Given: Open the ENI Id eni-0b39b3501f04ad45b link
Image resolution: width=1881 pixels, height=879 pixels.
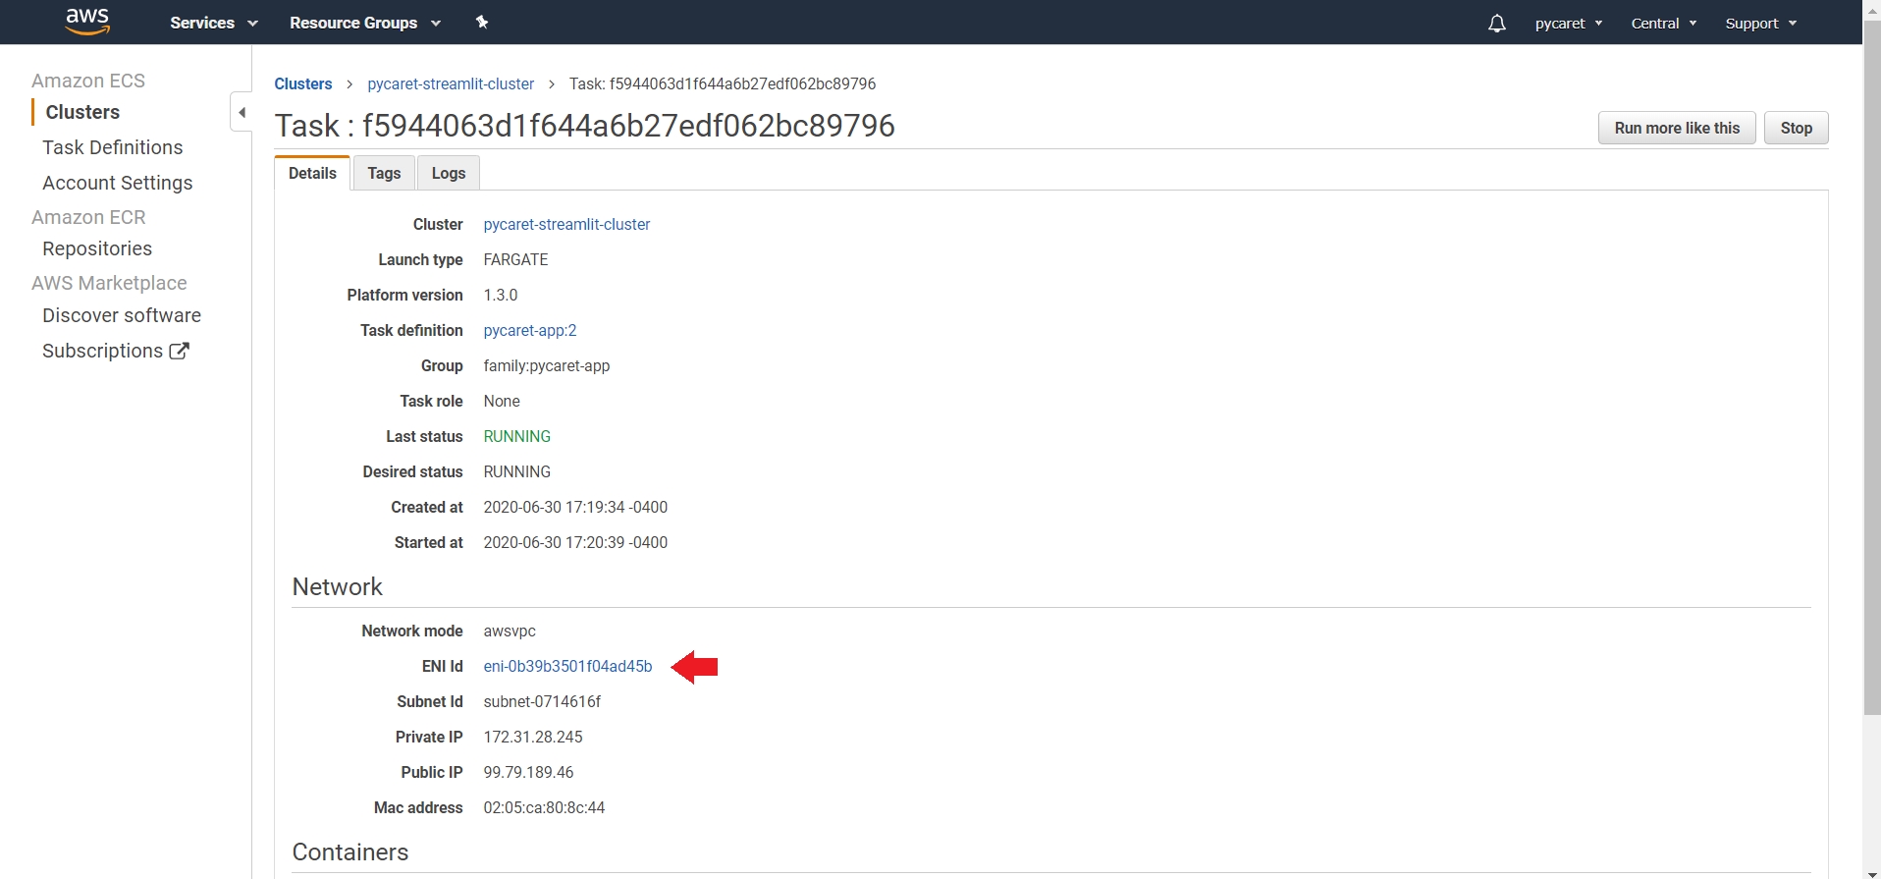Looking at the screenshot, I should [567, 666].
